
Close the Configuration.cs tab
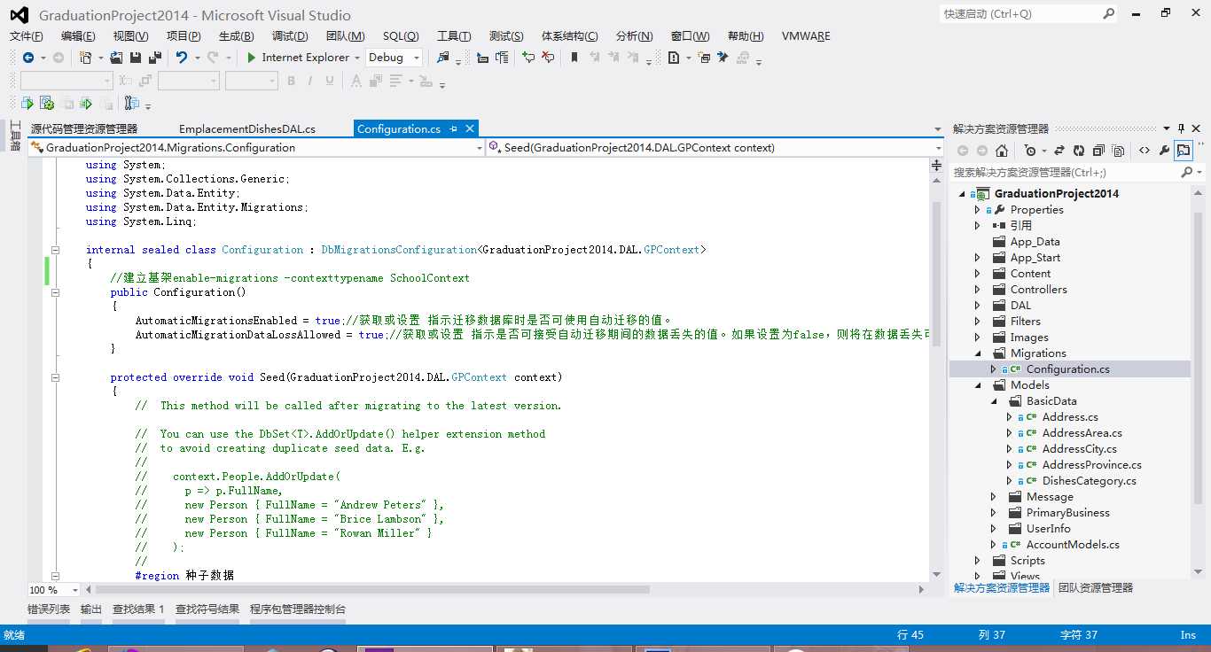coord(469,129)
